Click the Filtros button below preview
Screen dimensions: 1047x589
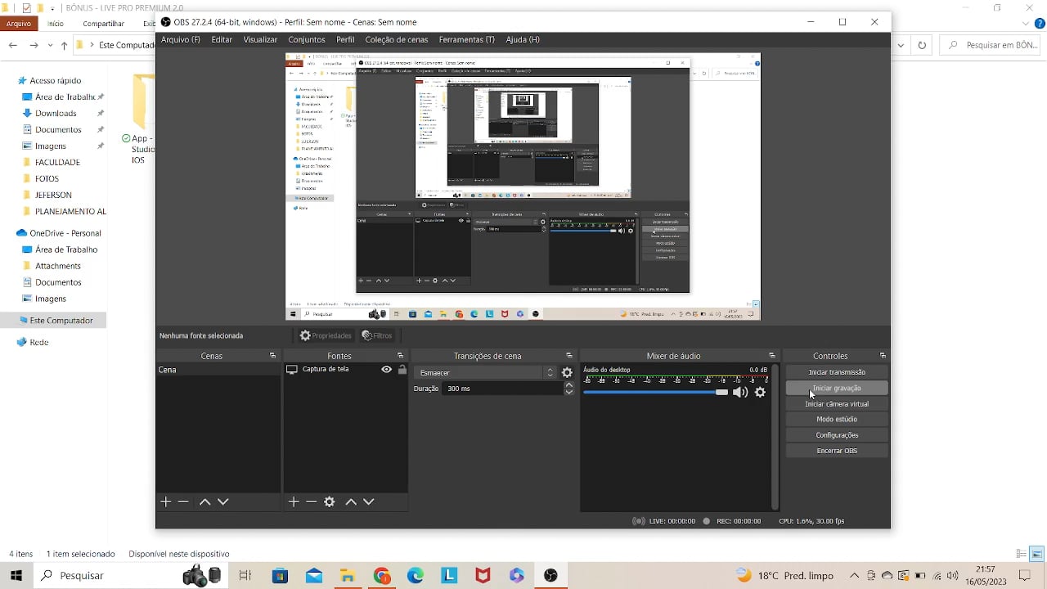[x=377, y=335]
